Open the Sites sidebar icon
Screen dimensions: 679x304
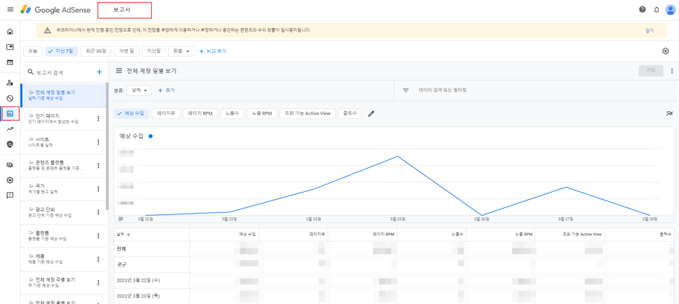coord(10,62)
